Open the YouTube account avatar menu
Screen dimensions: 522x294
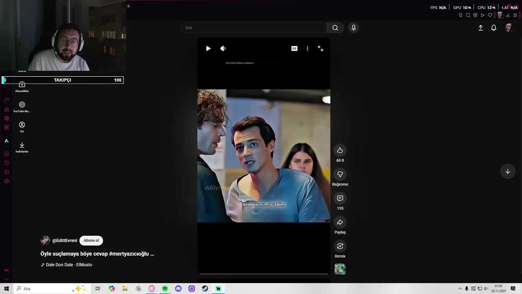point(509,28)
